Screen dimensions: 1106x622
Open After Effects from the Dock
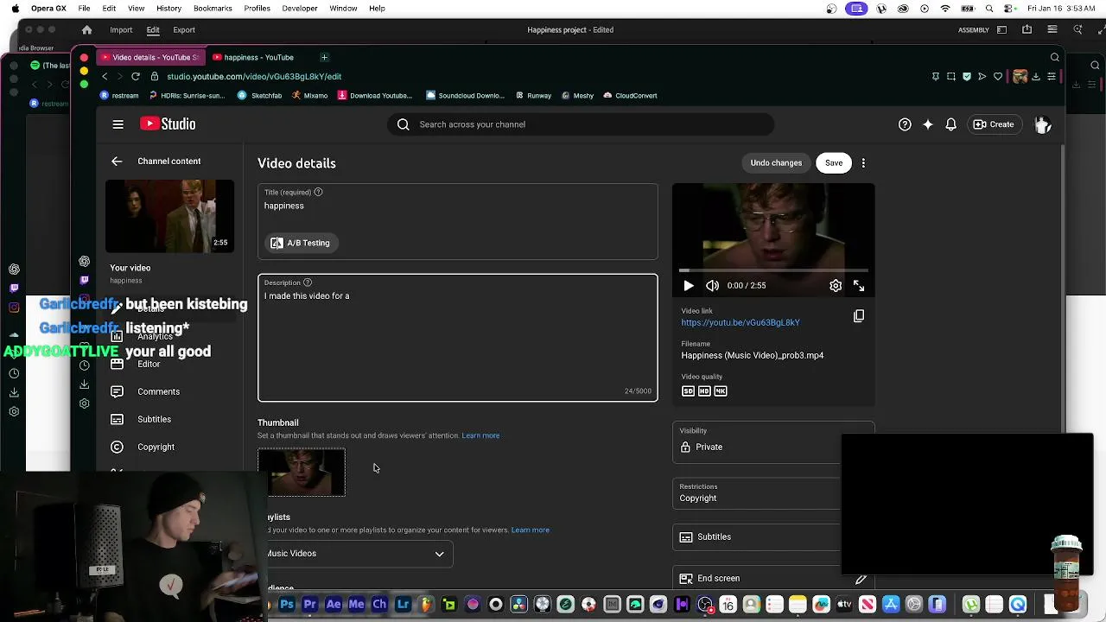(x=334, y=605)
